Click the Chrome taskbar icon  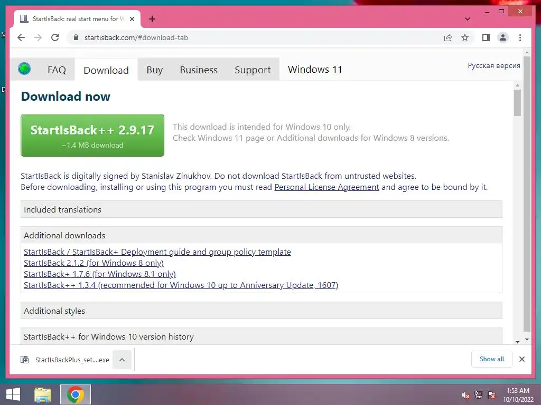click(76, 394)
